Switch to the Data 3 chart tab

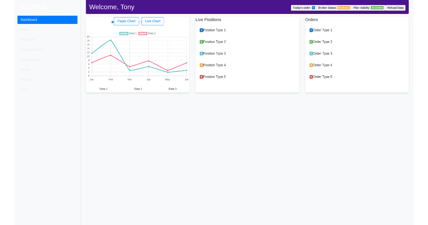(172, 89)
